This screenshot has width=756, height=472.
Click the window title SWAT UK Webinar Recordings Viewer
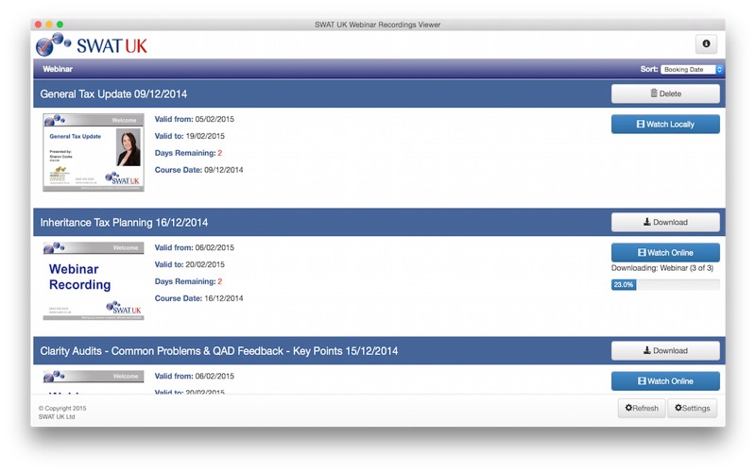pyautogui.click(x=377, y=25)
